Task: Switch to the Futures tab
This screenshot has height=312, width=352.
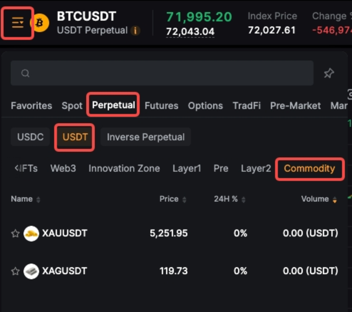Action: click(x=162, y=105)
